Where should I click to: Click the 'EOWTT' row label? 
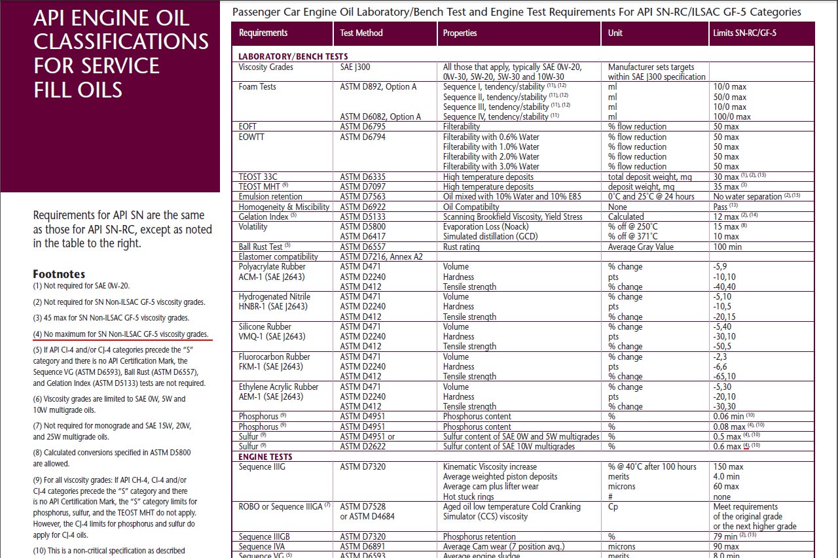tap(251, 137)
